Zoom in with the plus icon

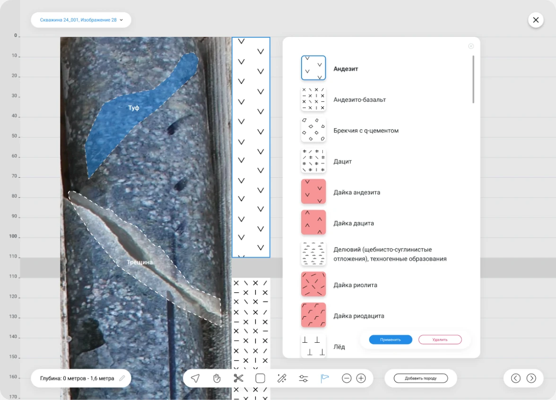click(361, 378)
